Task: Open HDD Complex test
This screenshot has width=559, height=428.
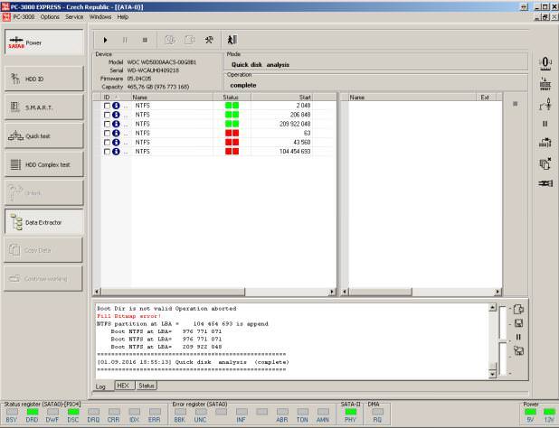Action: coord(43,164)
